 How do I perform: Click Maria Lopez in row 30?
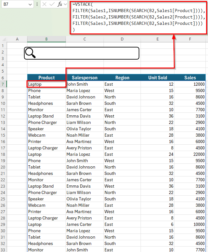(85, 231)
